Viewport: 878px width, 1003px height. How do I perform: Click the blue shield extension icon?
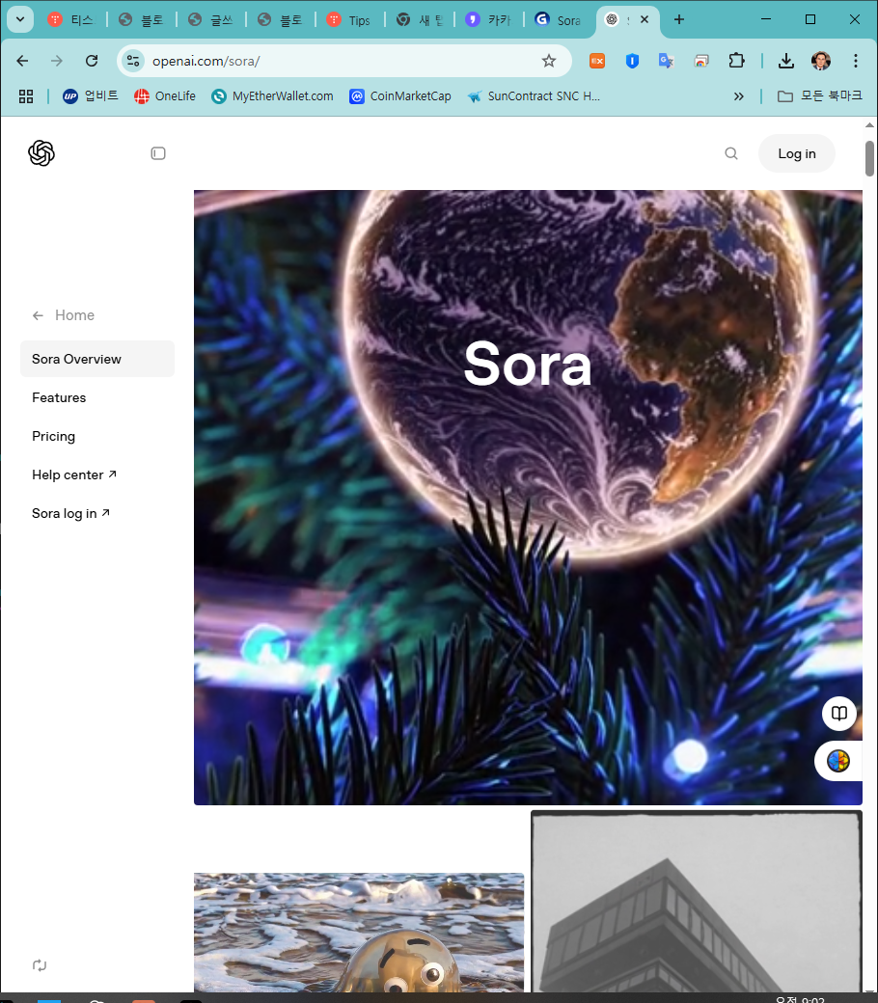pyautogui.click(x=632, y=61)
